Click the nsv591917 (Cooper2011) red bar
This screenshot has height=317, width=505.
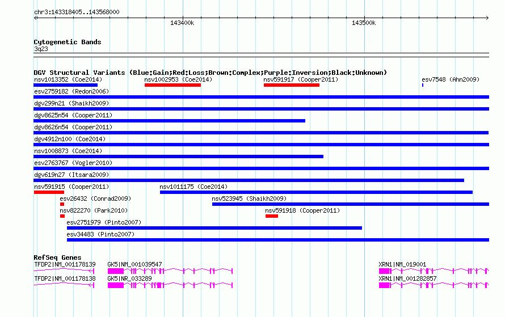click(x=292, y=85)
